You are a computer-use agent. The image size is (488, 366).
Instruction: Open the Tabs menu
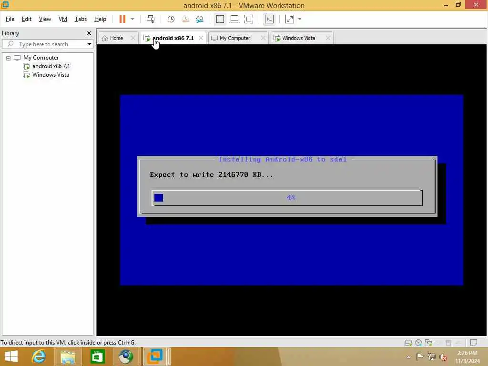(x=81, y=19)
